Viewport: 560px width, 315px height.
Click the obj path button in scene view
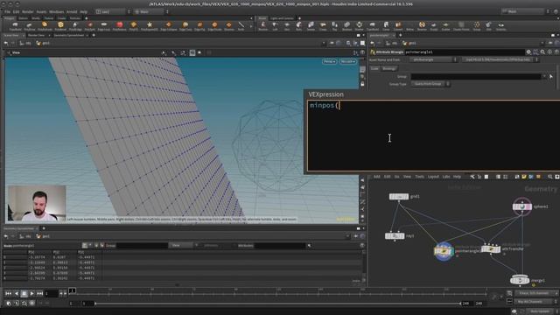point(25,43)
